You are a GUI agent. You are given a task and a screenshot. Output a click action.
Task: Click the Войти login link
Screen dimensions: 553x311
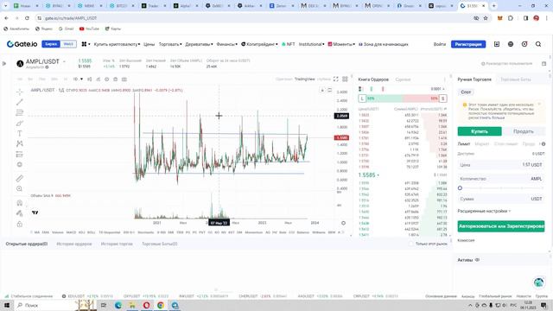pos(440,44)
